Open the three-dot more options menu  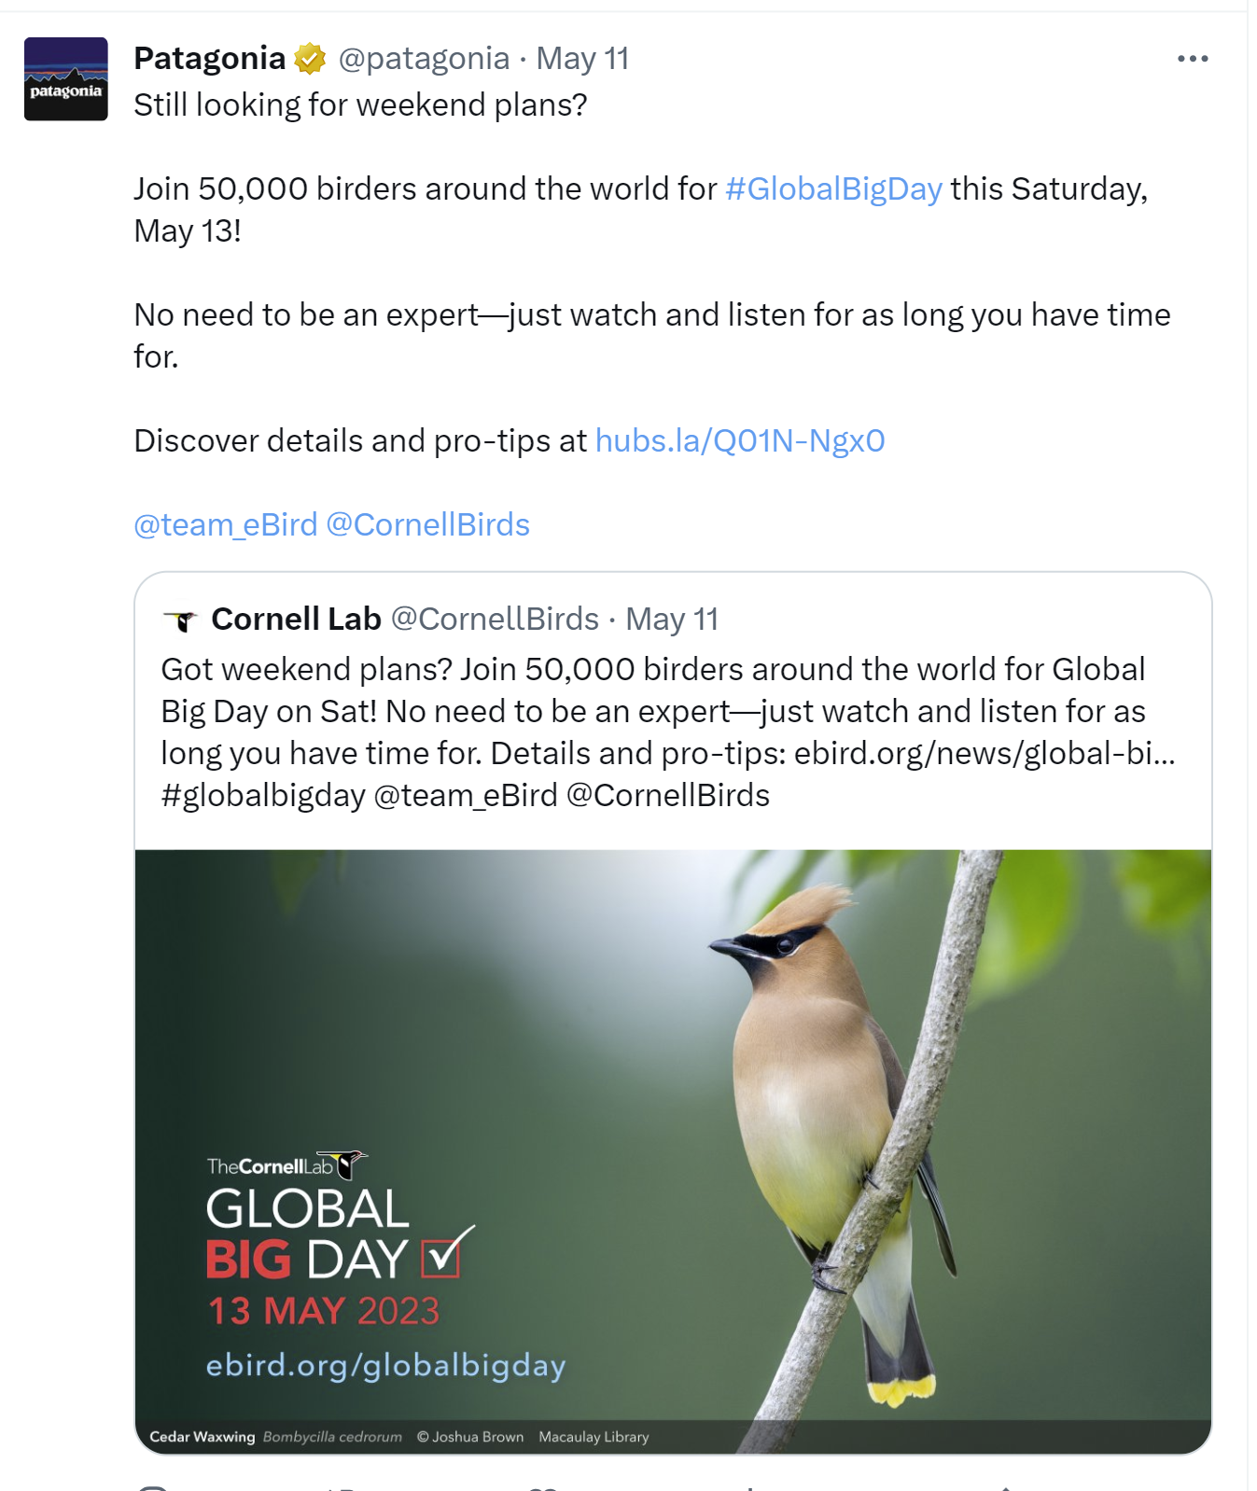[1192, 59]
